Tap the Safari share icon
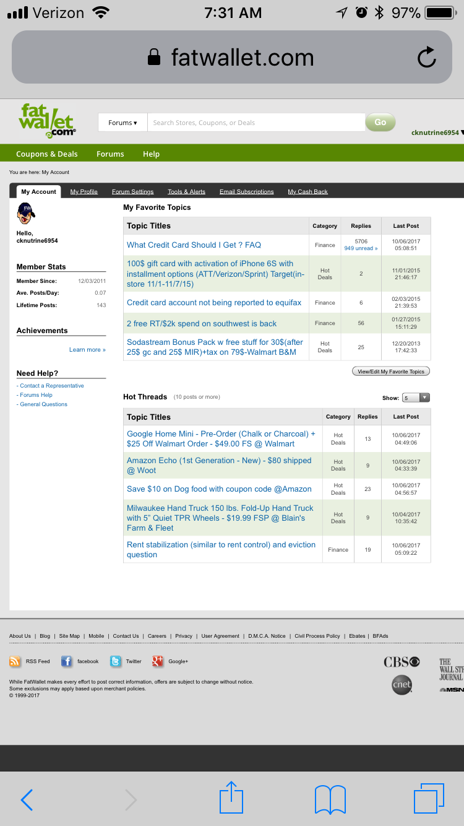464x826 pixels. coord(231,798)
